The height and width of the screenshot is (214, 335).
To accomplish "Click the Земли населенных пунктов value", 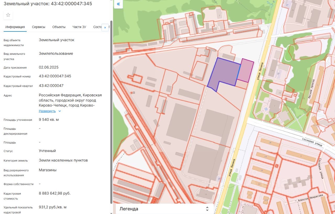I will coord(63,160).
